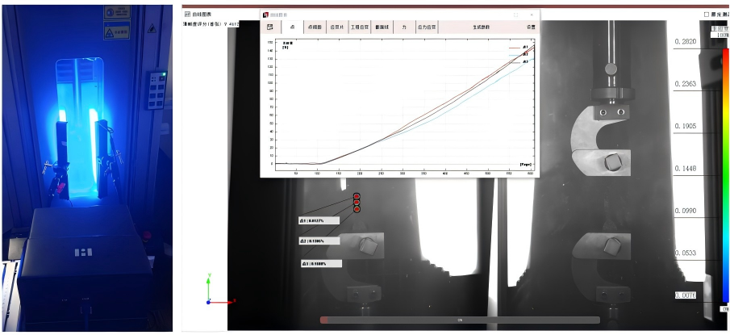This screenshot has height=335, width=730.
Task: Toggle the checkbox above the color scale
Action: pyautogui.click(x=707, y=15)
